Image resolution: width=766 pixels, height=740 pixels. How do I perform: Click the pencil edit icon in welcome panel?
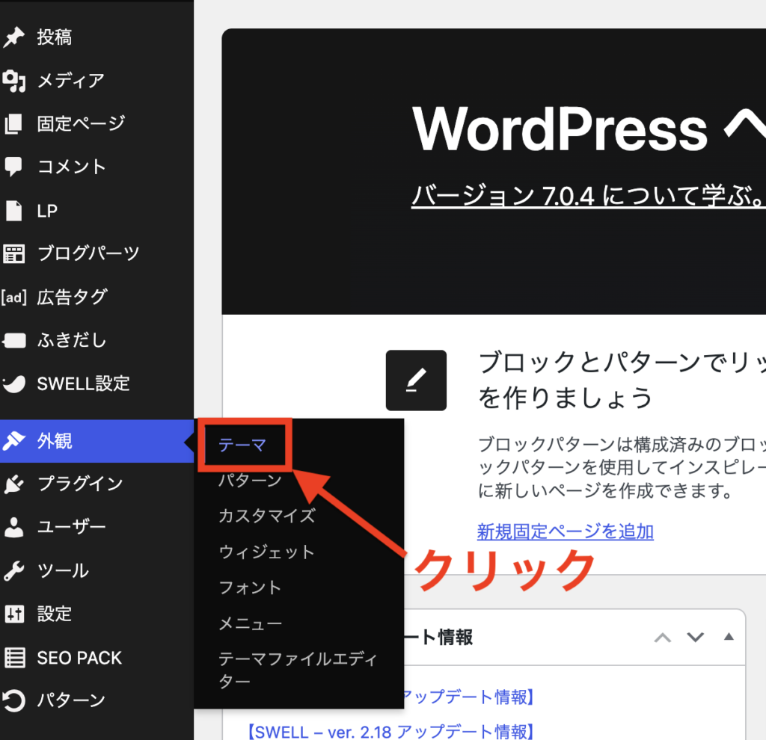pyautogui.click(x=416, y=380)
